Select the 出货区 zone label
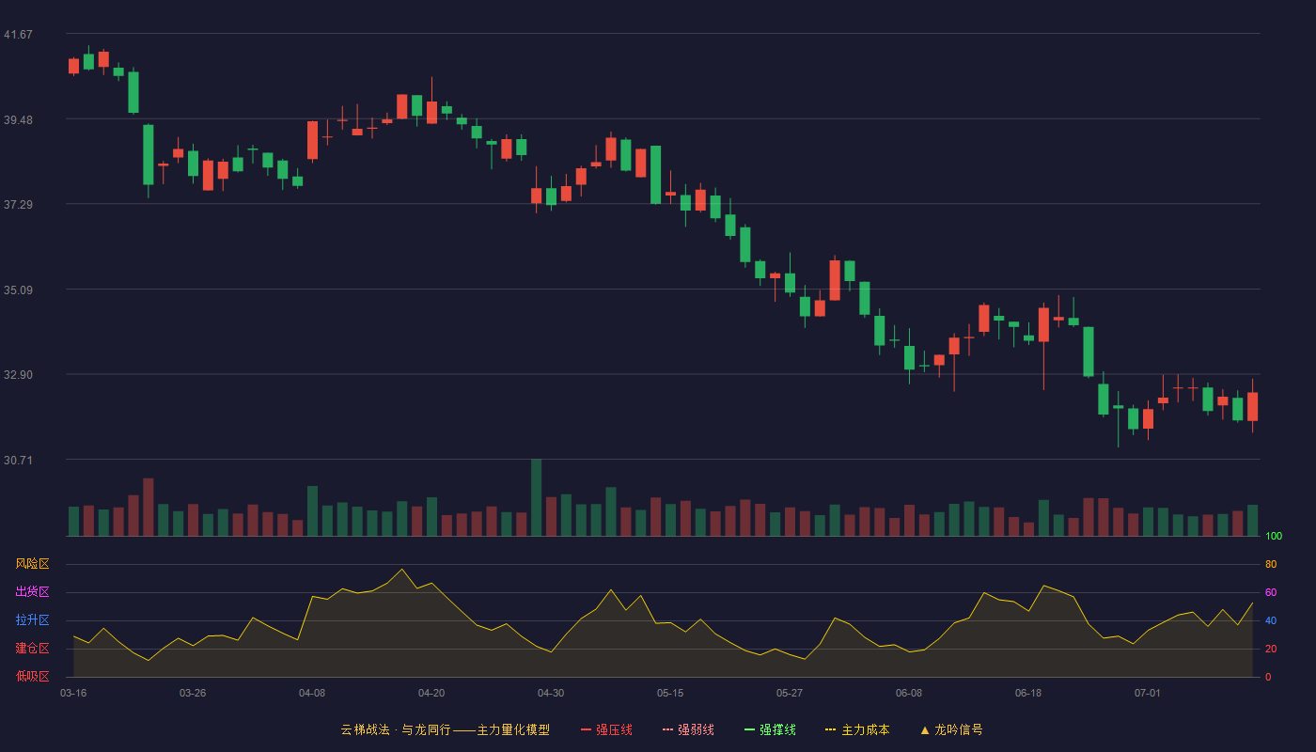This screenshot has height=752, width=1316. coord(32,592)
